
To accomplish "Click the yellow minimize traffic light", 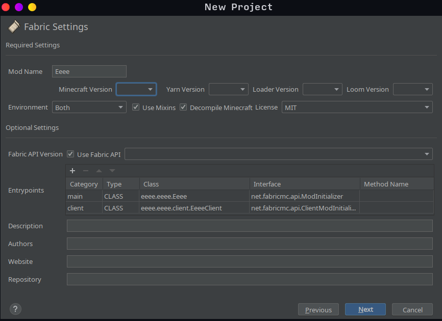I will (32, 7).
